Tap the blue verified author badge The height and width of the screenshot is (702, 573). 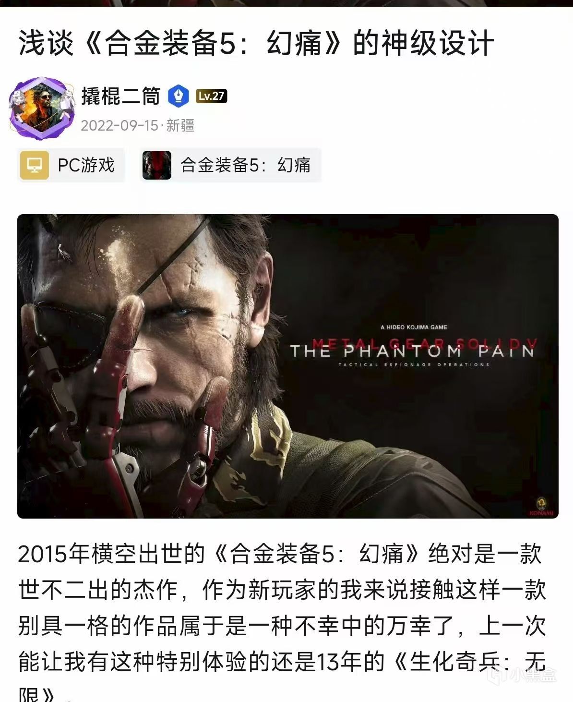point(178,96)
